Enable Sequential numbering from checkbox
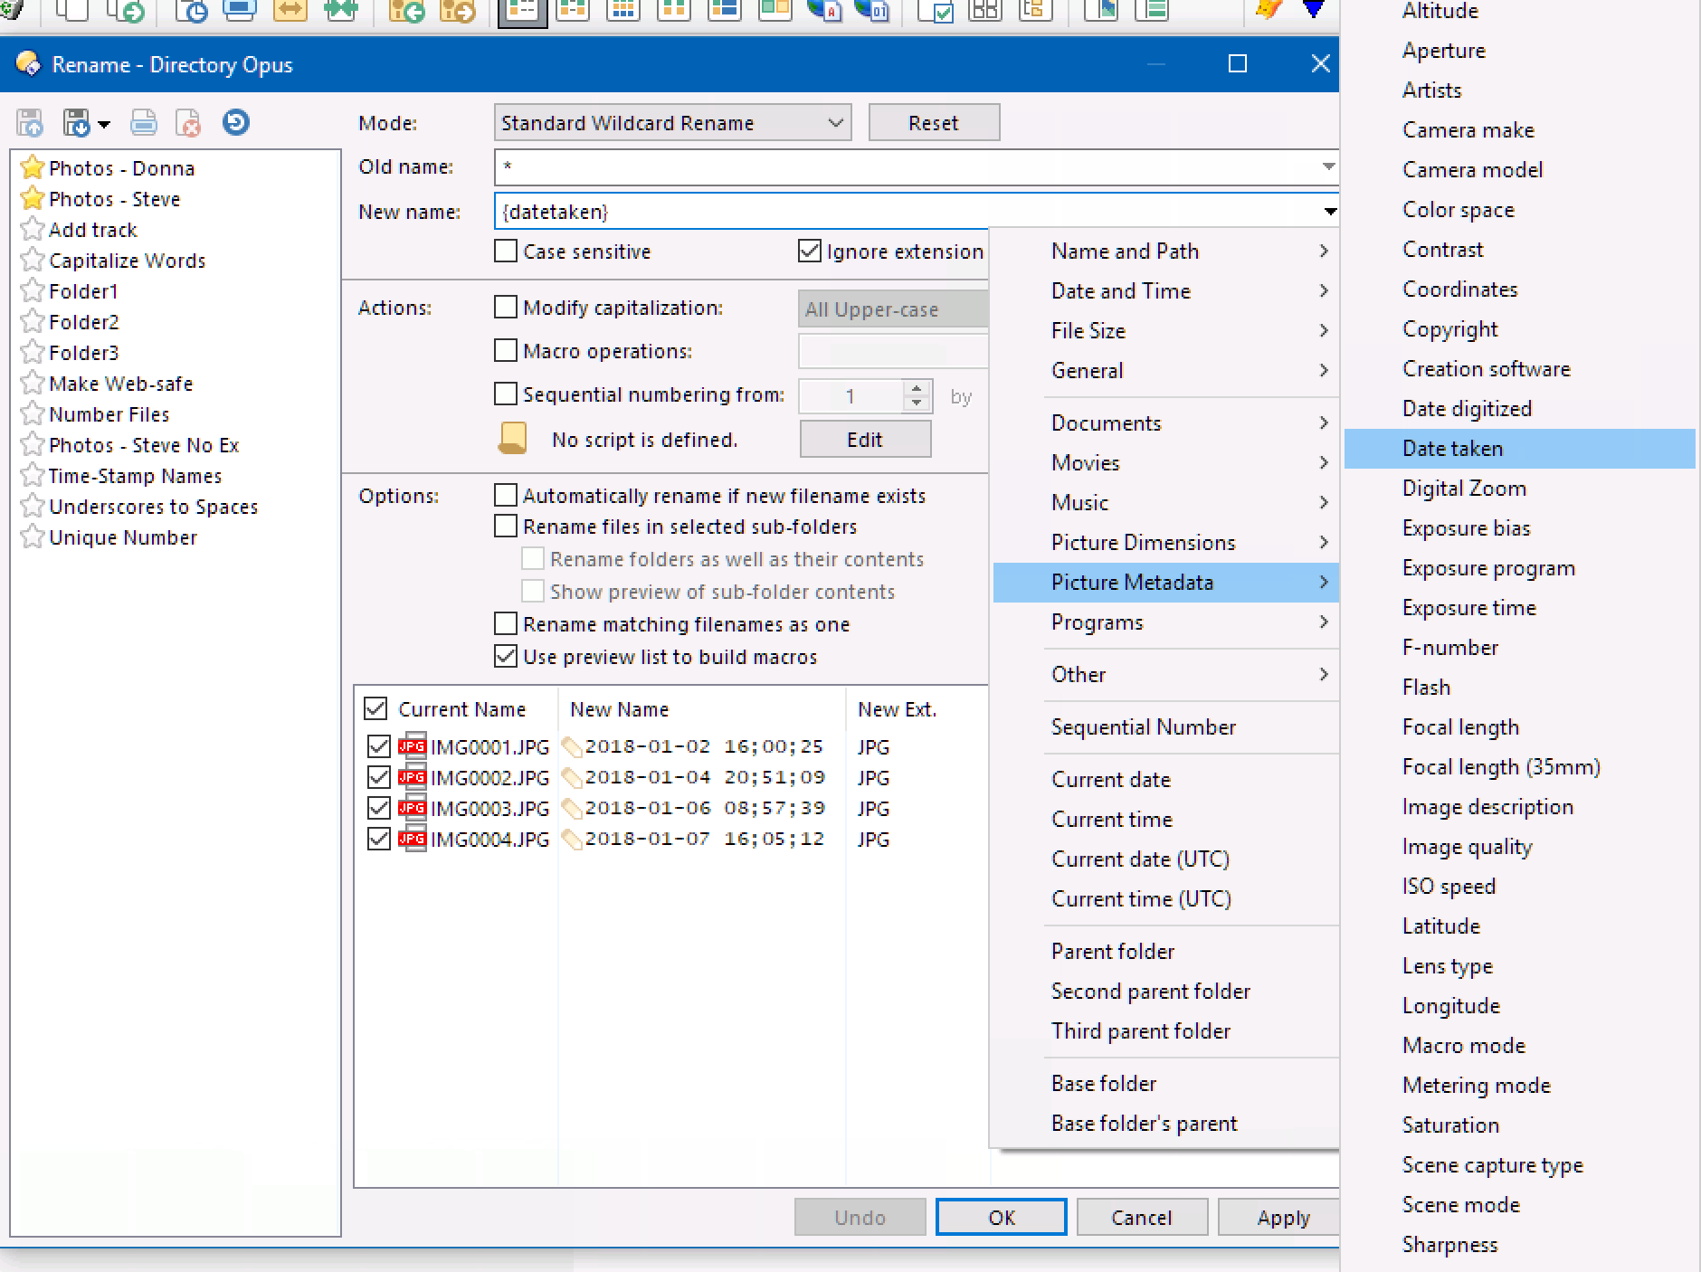Screen dimensions: 1701x1272 tap(506, 394)
